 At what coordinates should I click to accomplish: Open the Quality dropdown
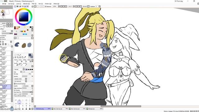coord(28,86)
